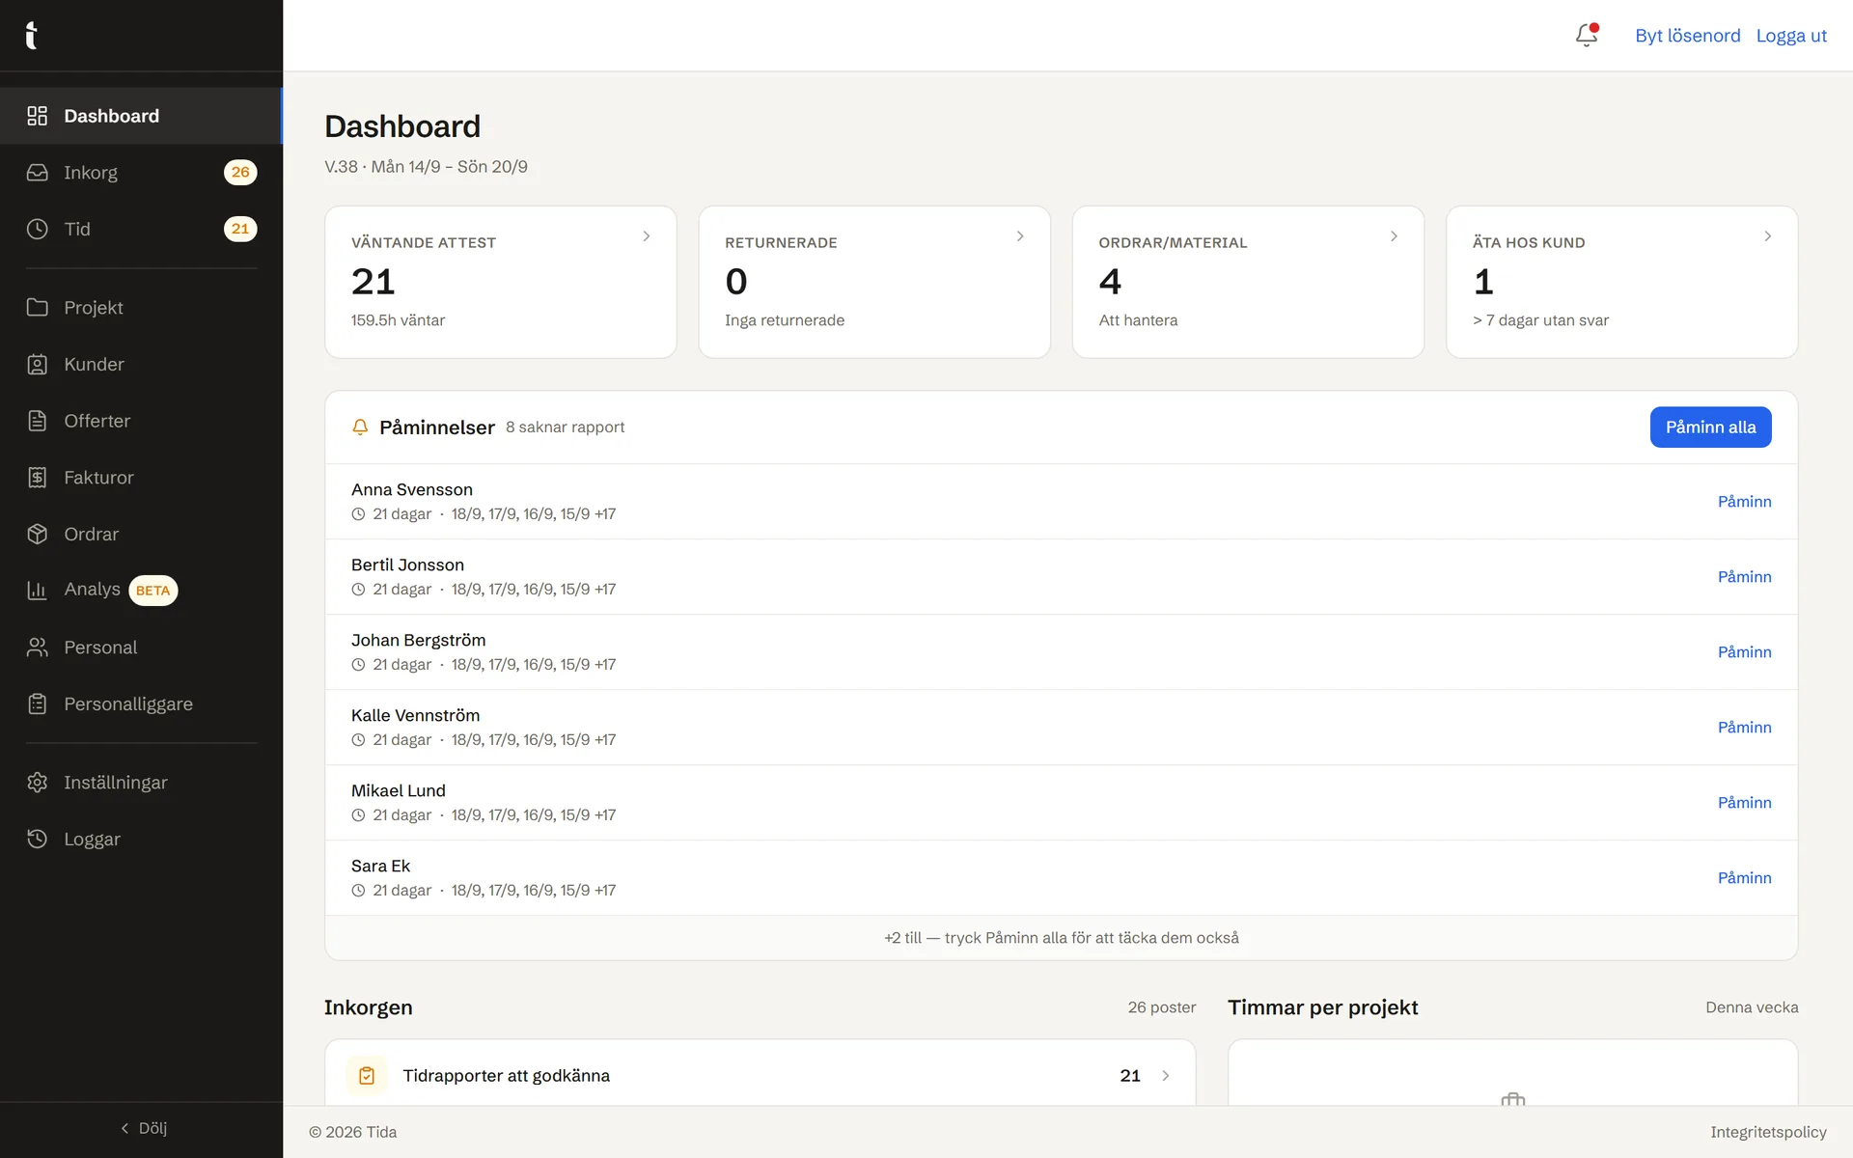Click the Inställningar gear icon

tap(37, 783)
